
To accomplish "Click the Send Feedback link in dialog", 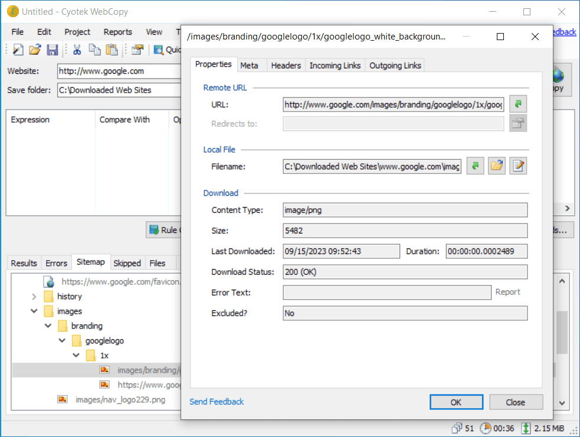I will [217, 402].
